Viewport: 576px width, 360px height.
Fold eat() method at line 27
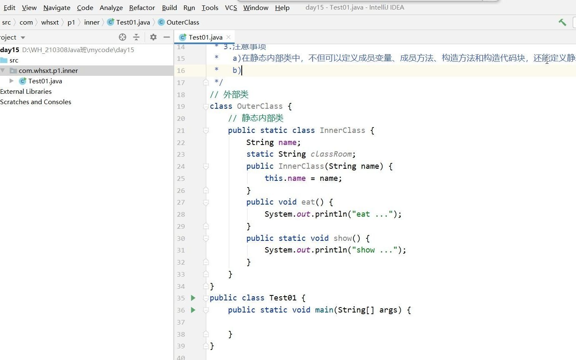205,202
